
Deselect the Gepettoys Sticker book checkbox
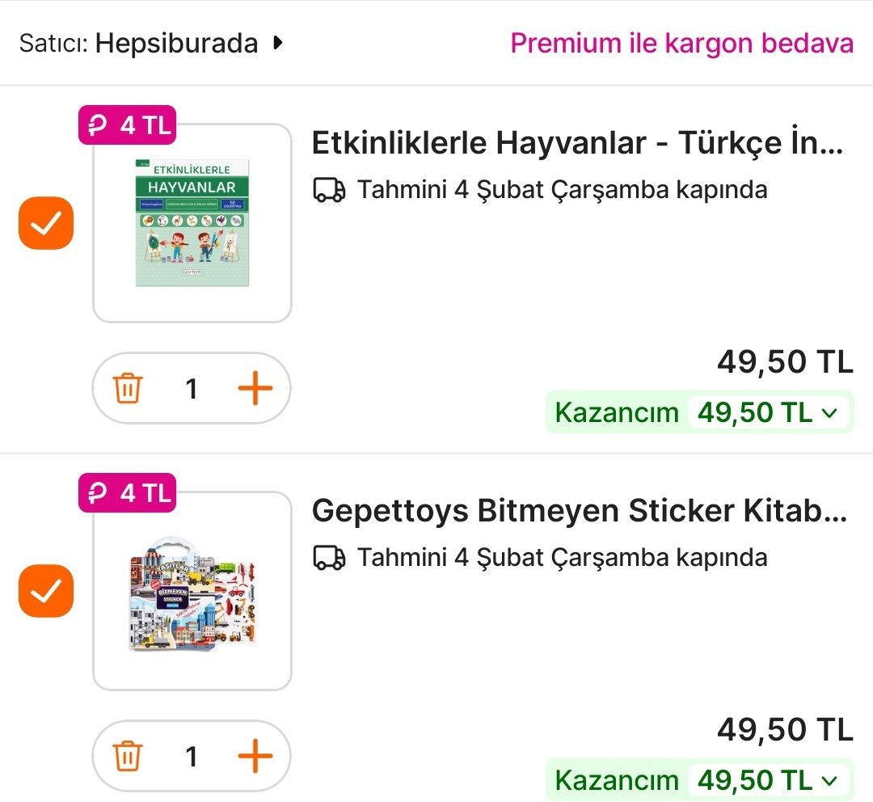coord(46,591)
